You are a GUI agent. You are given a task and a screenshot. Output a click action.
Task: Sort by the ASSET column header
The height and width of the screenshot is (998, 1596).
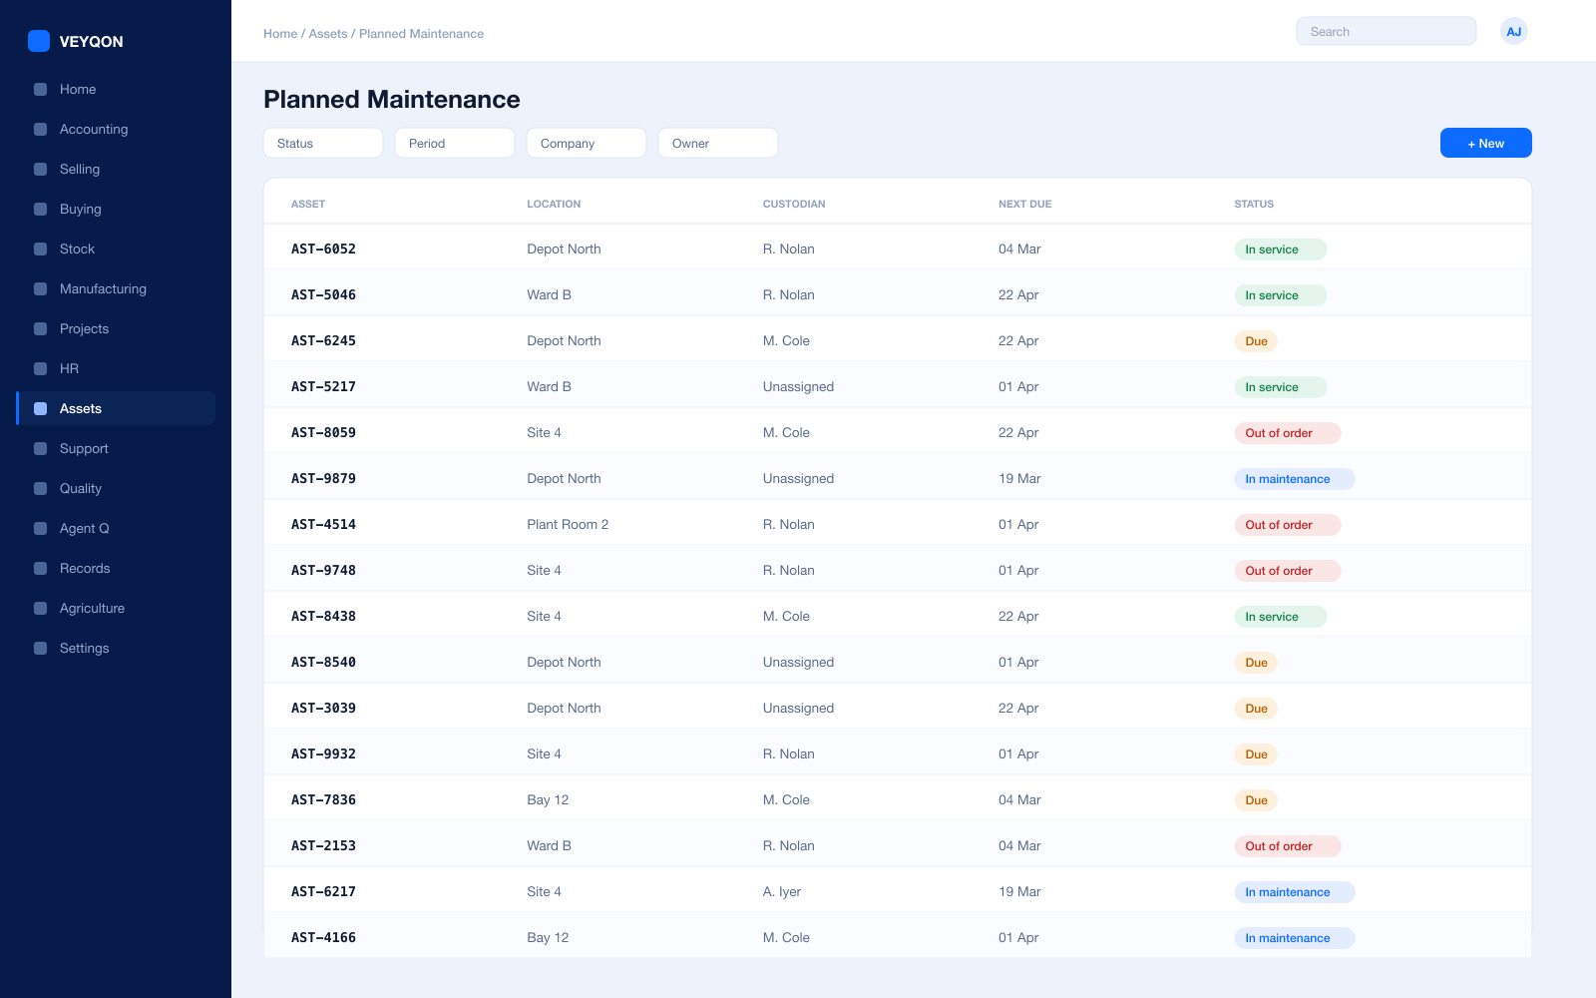point(308,204)
